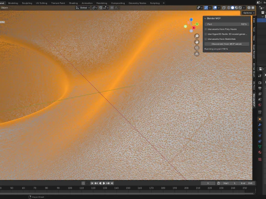Open the View sidebar tab
Image resolution: width=266 pixels, height=199 pixels.
click(254, 38)
